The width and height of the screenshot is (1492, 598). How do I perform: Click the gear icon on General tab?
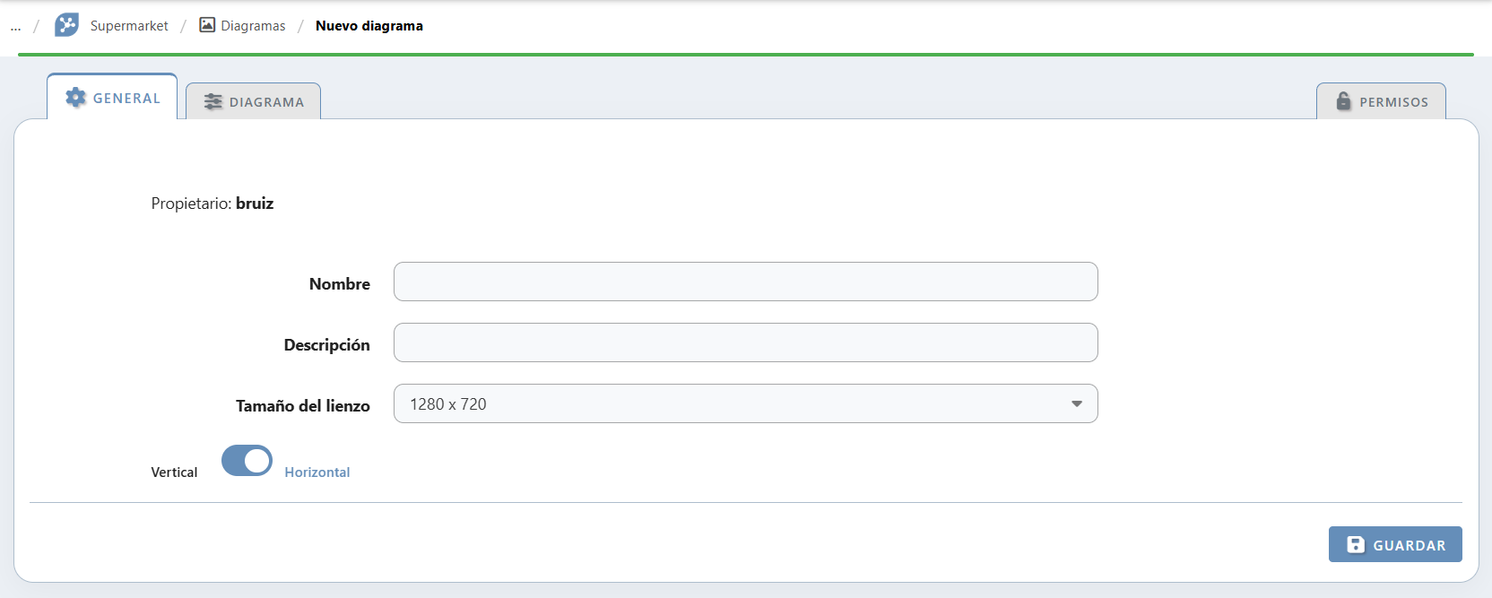76,98
